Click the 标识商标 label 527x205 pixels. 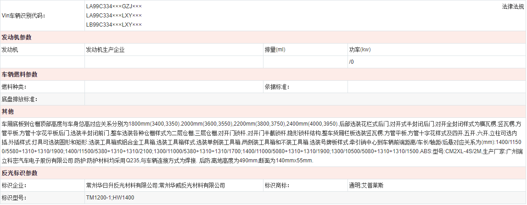coord(277,186)
